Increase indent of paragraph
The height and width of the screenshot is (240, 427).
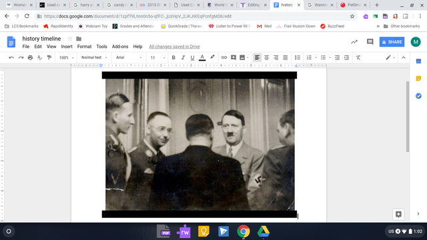(346, 57)
